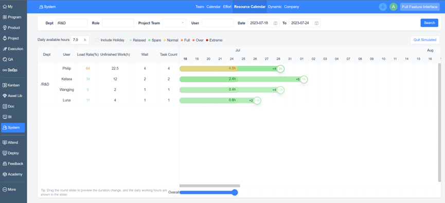
Task: Click the horizontal scrollbar under the chart
Action: coord(210,186)
